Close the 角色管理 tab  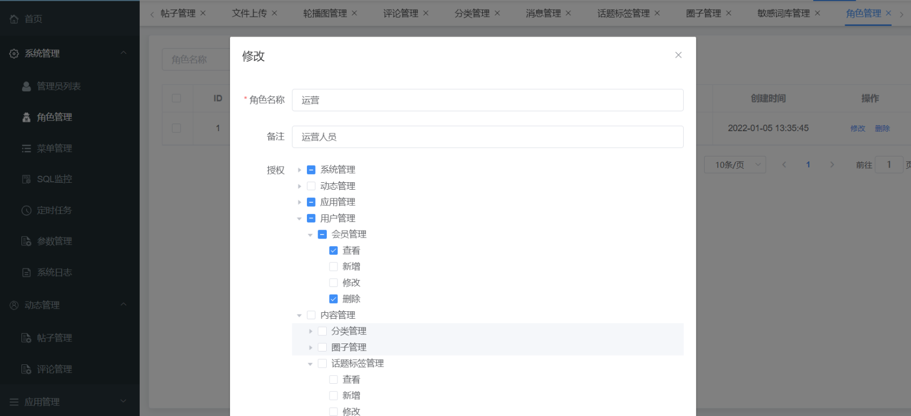pos(888,13)
